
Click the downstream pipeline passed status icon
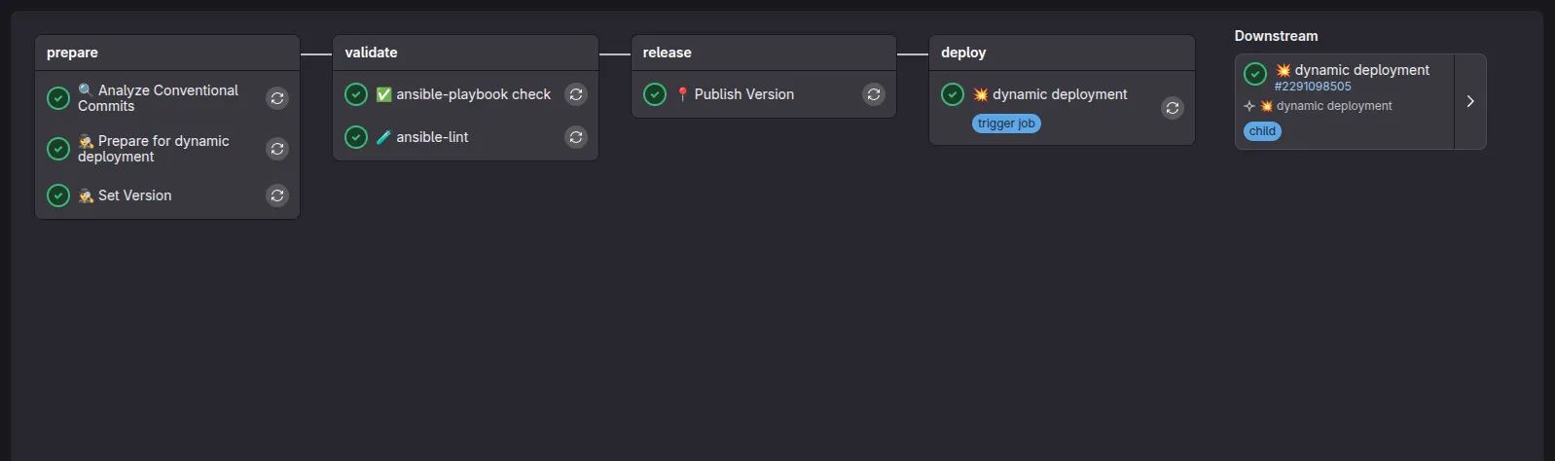[x=1255, y=74]
